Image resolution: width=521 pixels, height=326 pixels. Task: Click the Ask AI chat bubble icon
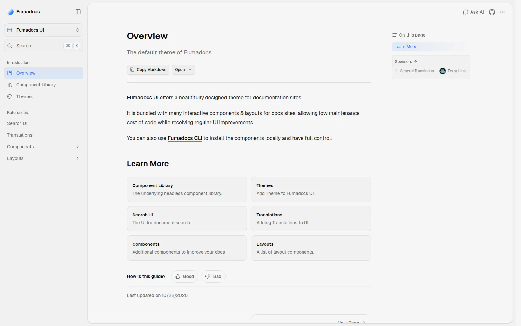click(x=465, y=12)
